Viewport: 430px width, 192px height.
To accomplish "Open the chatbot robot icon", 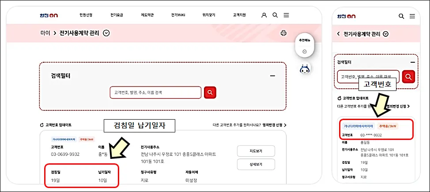I will click(x=304, y=69).
